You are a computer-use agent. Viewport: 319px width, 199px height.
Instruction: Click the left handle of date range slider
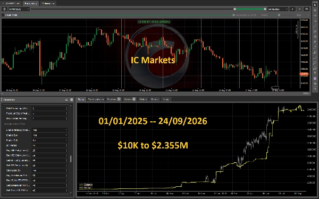234,9
